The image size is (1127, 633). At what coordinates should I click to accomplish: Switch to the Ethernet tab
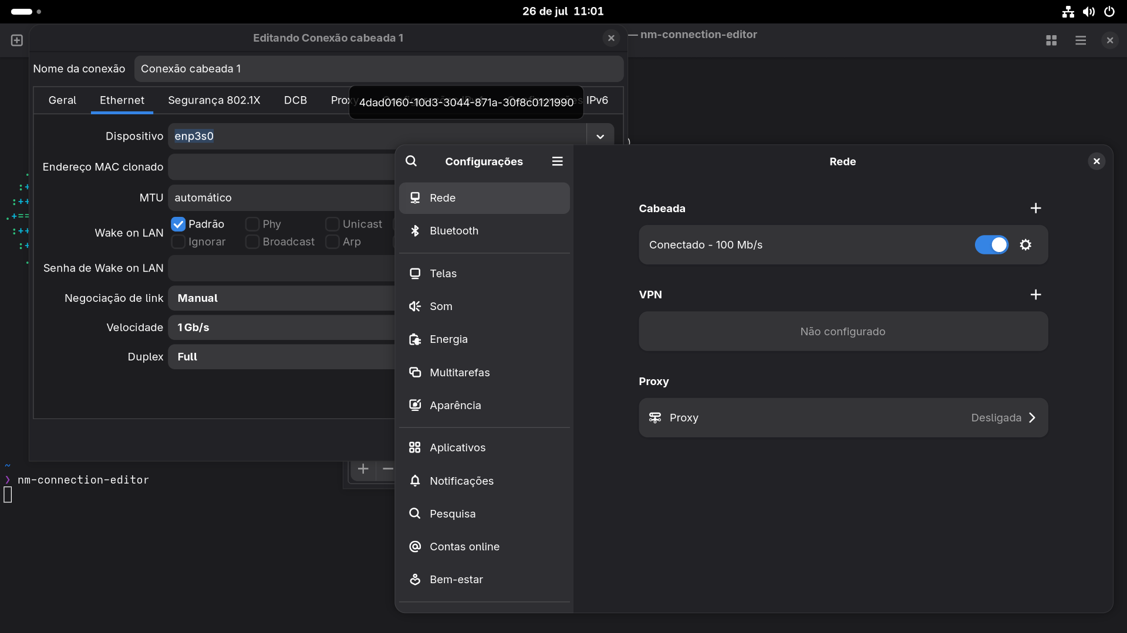pyautogui.click(x=122, y=100)
